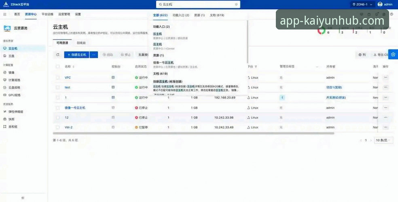398x202 pixels.
Task: Select 文档 (619) search tab
Action: pos(217,15)
